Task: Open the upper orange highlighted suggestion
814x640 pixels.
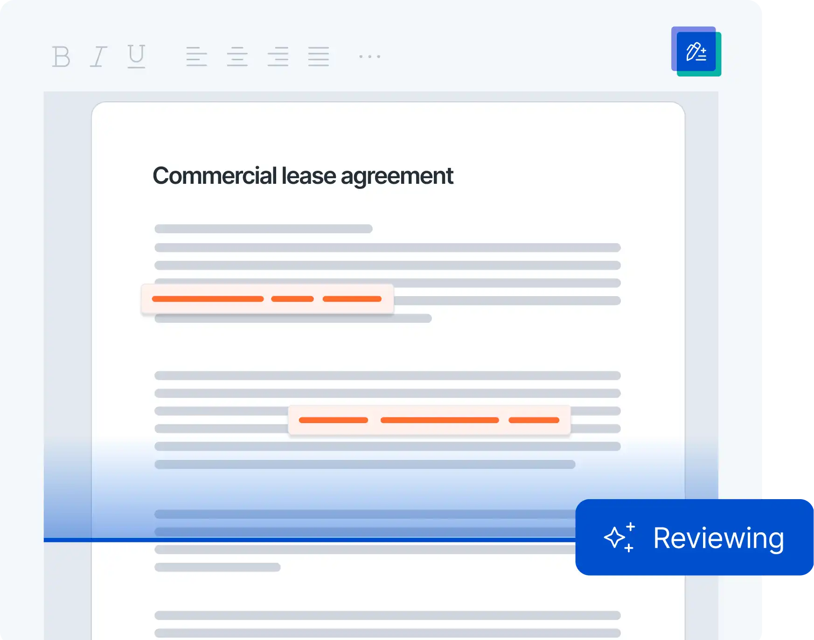Action: tap(267, 299)
